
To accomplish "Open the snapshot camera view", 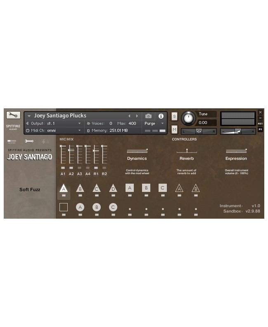I will coord(148,116).
